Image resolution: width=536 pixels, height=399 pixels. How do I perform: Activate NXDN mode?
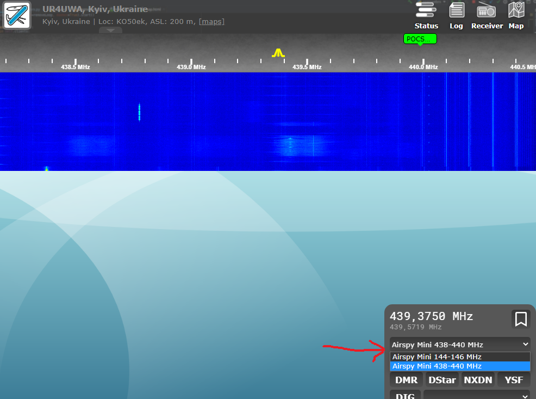pos(477,380)
